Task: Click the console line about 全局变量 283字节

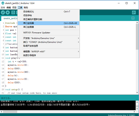Action: [x=45, y=105]
